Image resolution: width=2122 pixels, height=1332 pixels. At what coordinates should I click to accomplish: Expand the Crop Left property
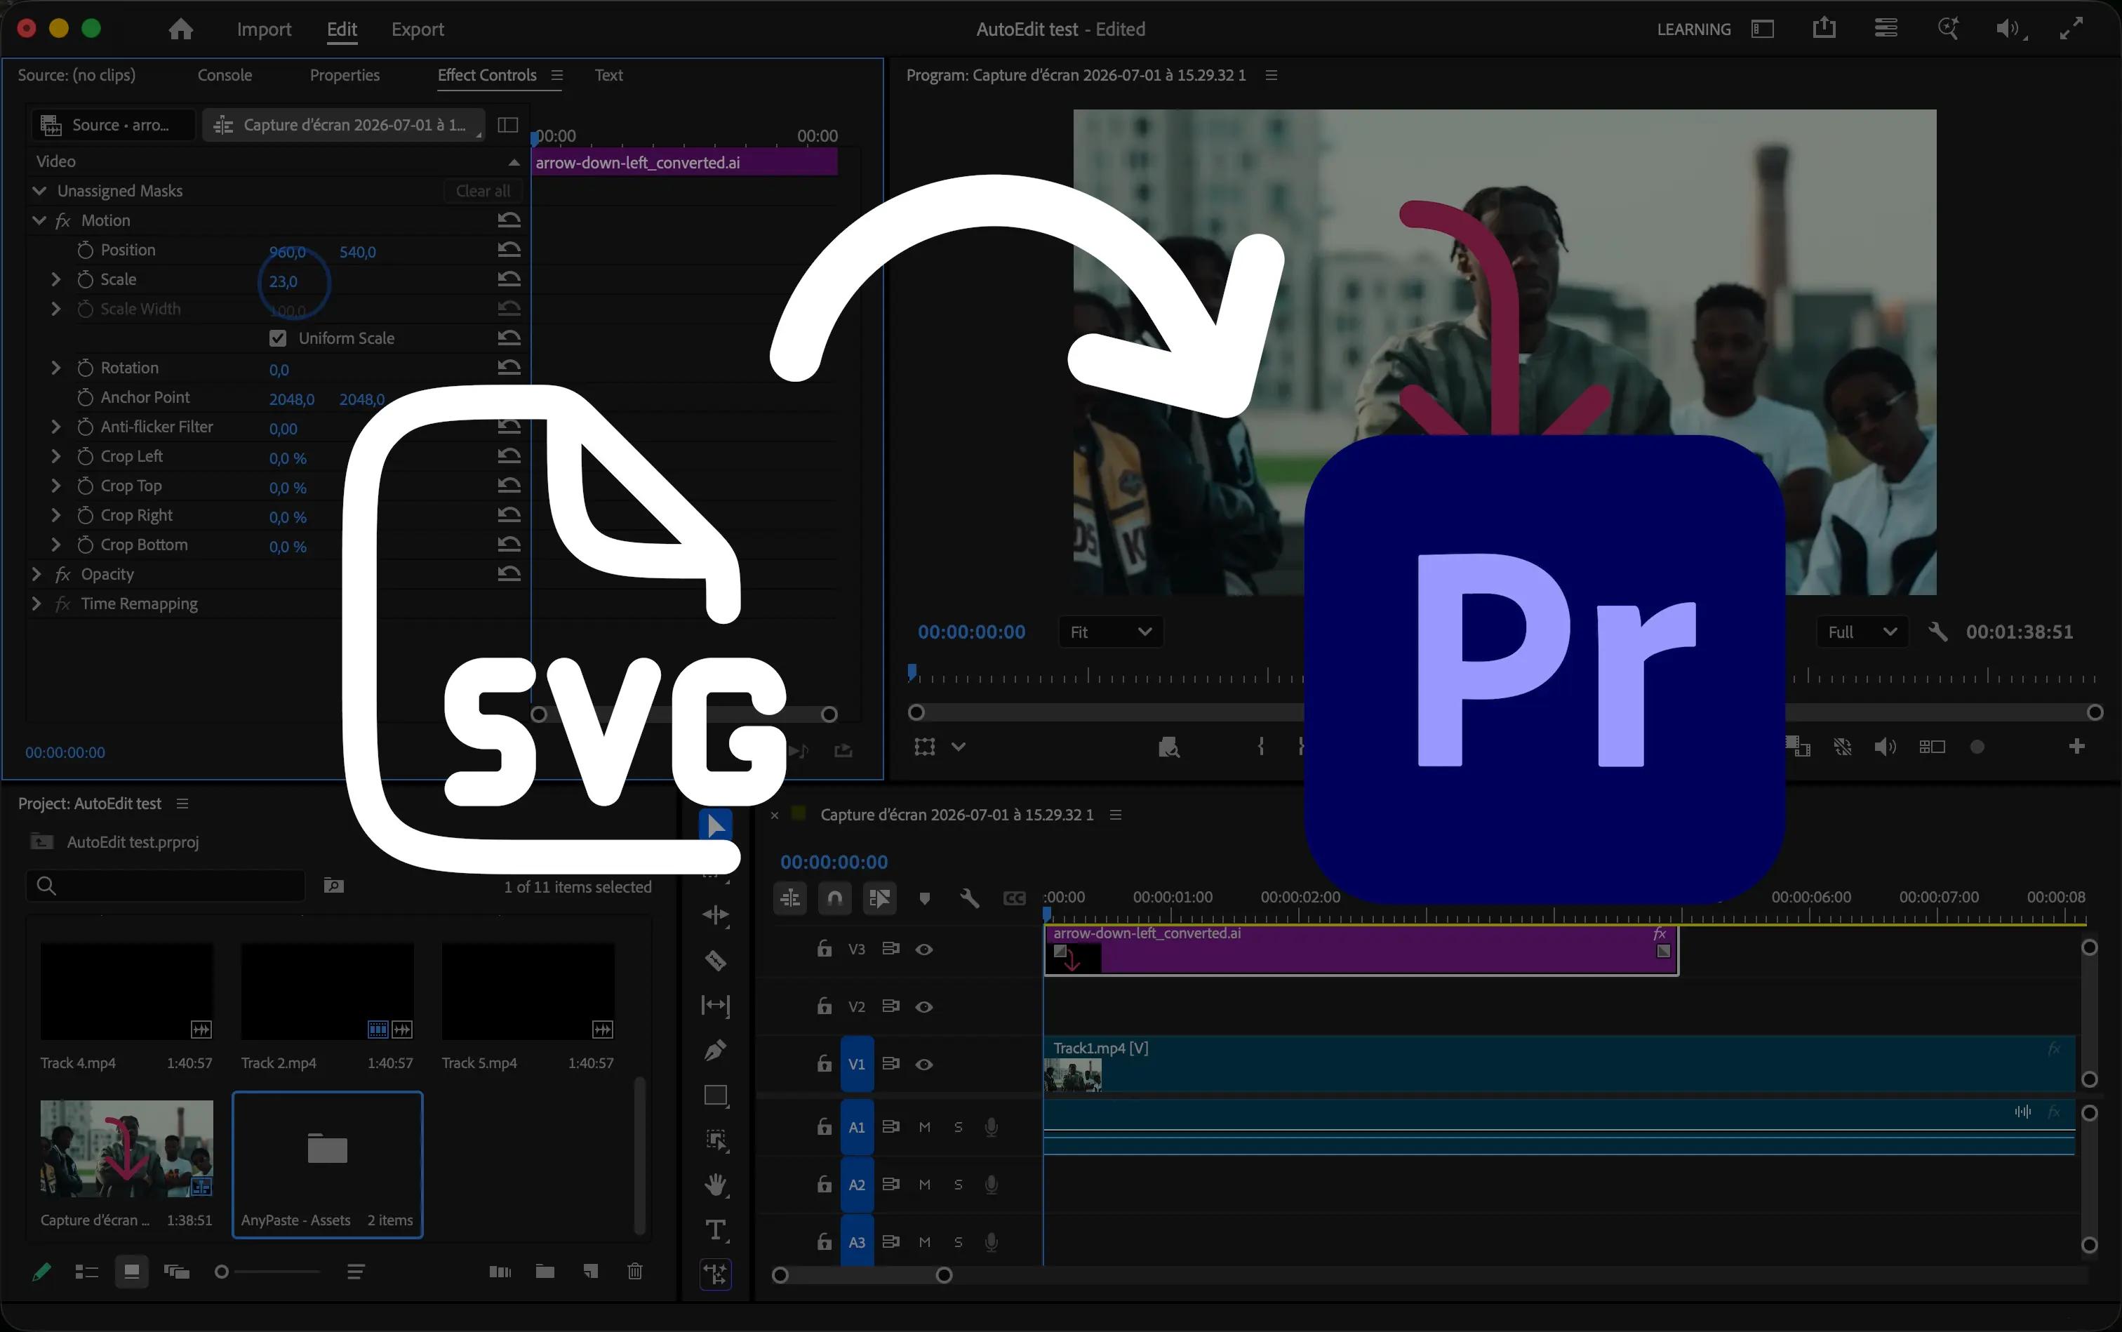tap(55, 456)
